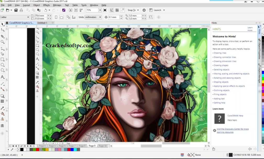Select the Text tool in the toolbox
The width and height of the screenshot is (264, 159).
2,77
